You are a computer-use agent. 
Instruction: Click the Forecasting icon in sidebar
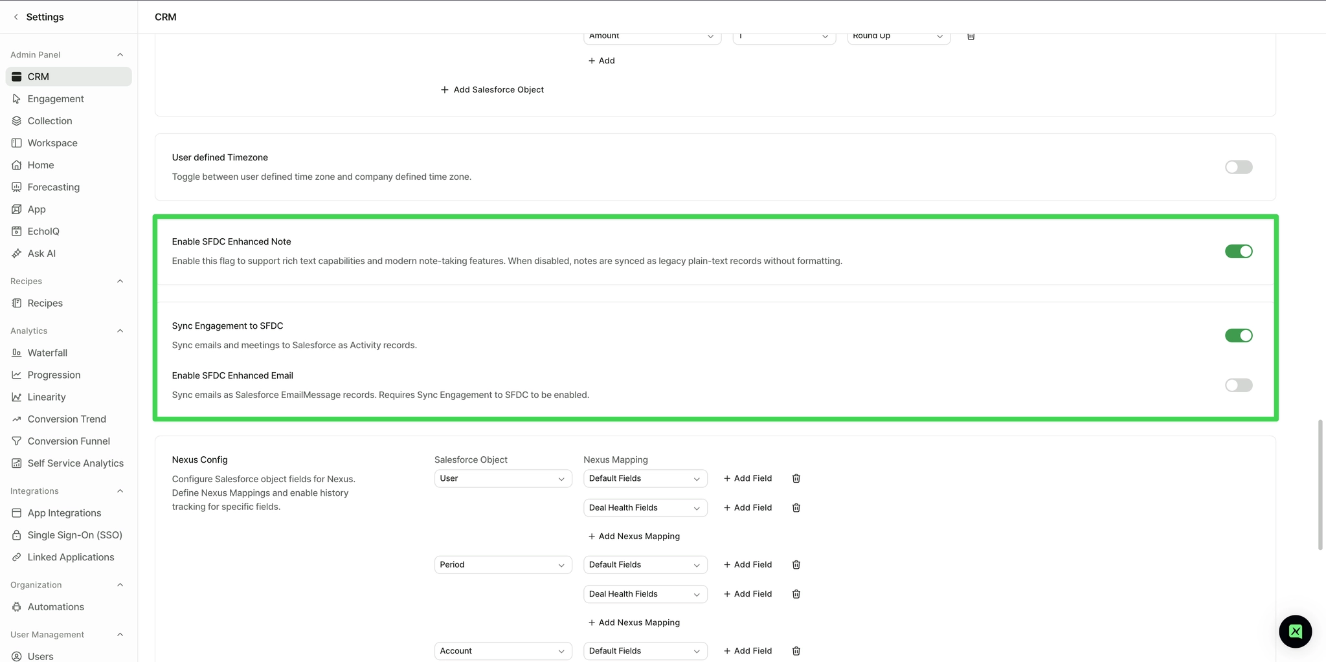point(17,187)
